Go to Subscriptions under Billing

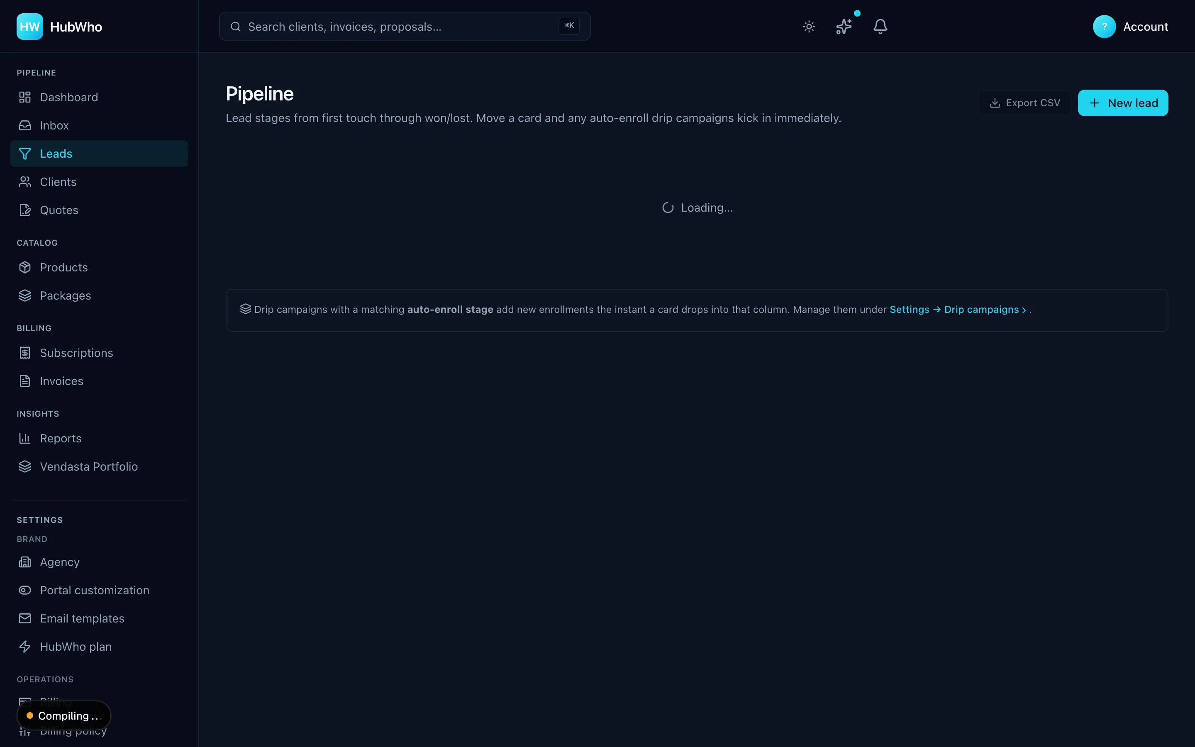[x=99, y=353]
